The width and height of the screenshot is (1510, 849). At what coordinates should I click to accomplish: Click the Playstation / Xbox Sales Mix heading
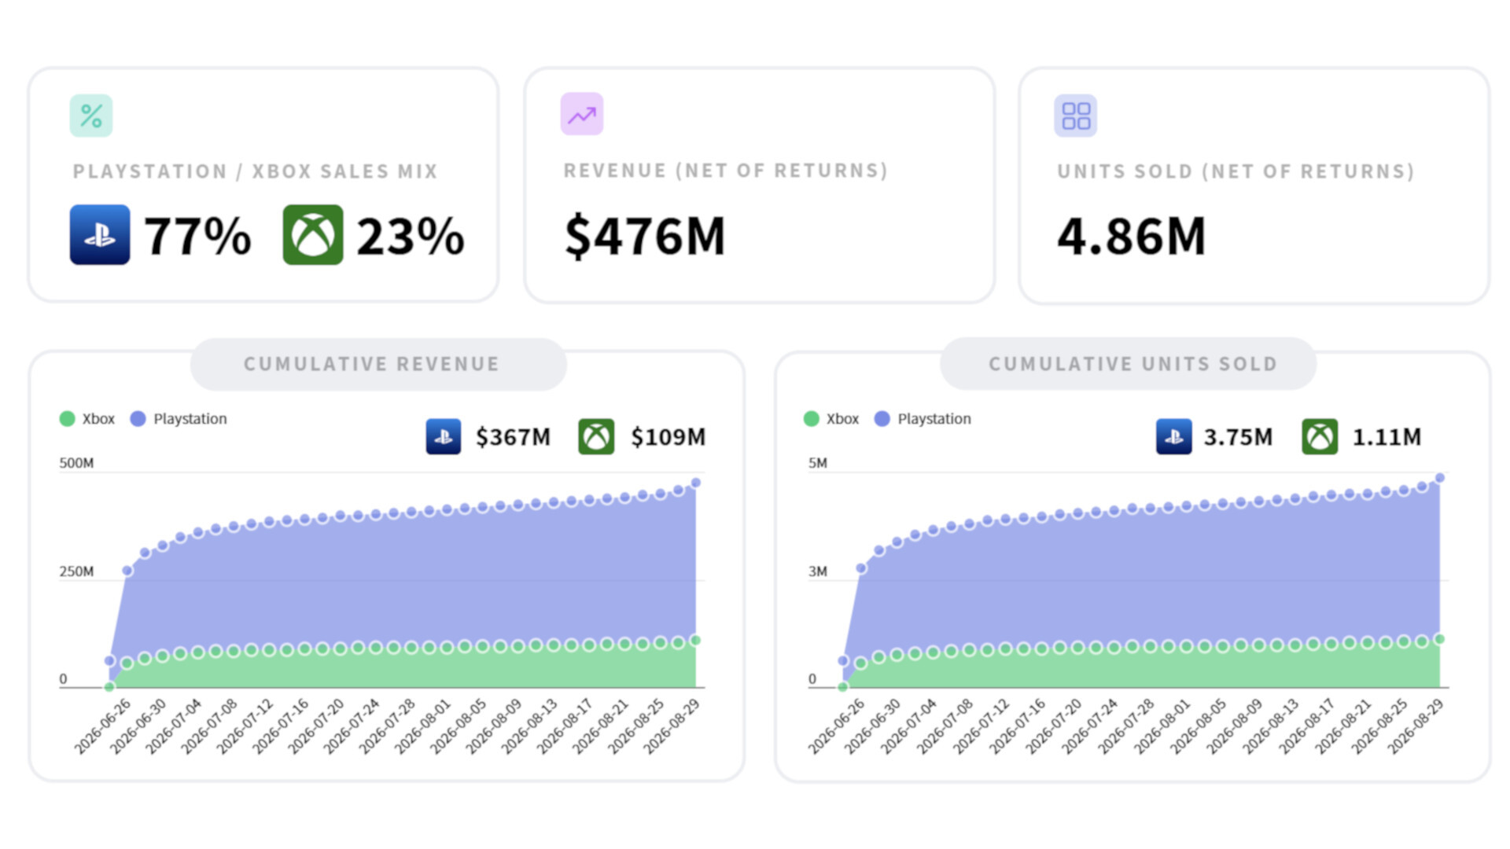(x=255, y=171)
